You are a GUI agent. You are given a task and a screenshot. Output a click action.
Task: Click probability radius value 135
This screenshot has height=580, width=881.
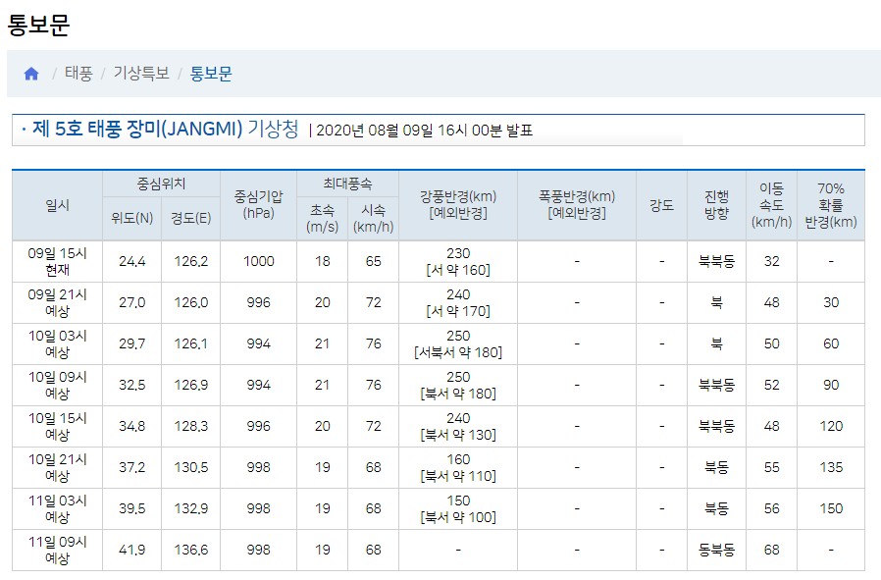pyautogui.click(x=831, y=467)
